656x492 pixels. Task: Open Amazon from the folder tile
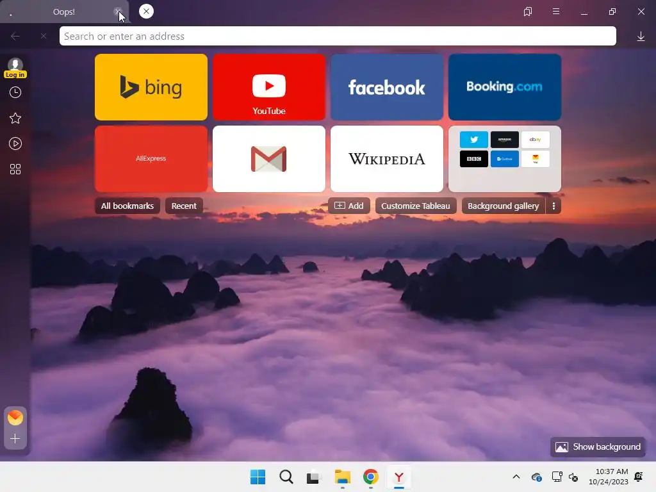tap(505, 140)
